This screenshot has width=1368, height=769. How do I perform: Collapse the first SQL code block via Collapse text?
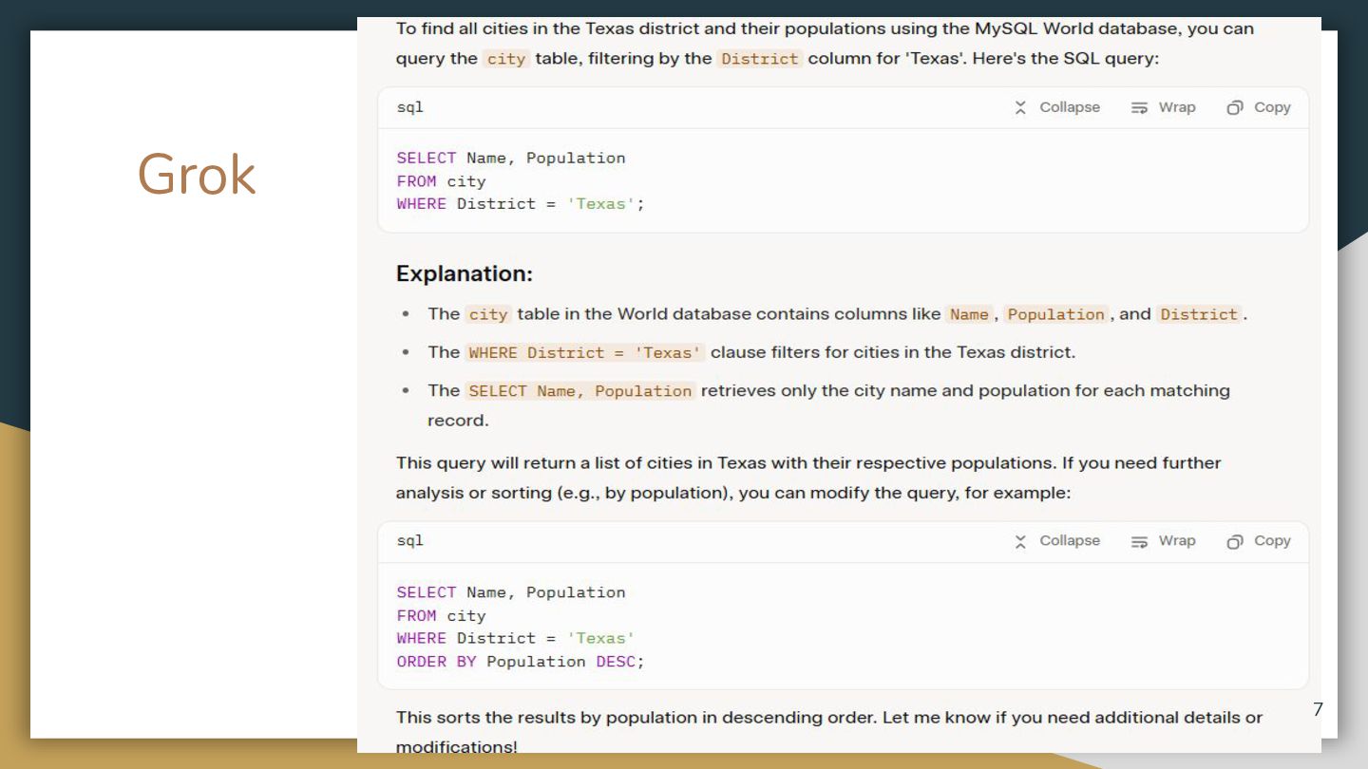click(x=1069, y=107)
